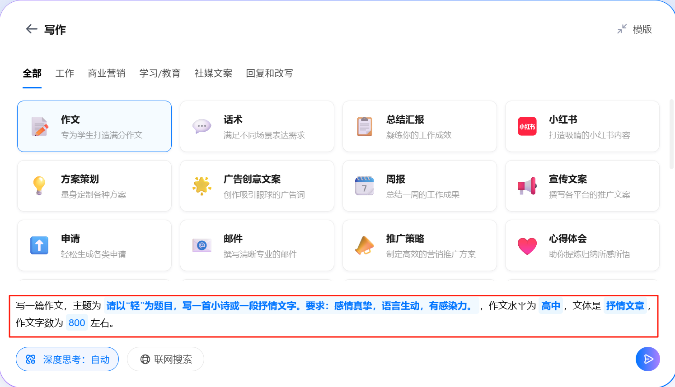This screenshot has width=675, height=387.
Task: Toggle 联网搜索 web search
Action: coord(165,359)
